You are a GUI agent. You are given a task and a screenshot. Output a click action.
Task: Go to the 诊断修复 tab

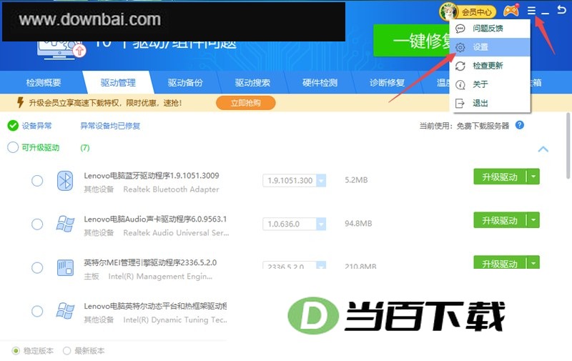387,83
